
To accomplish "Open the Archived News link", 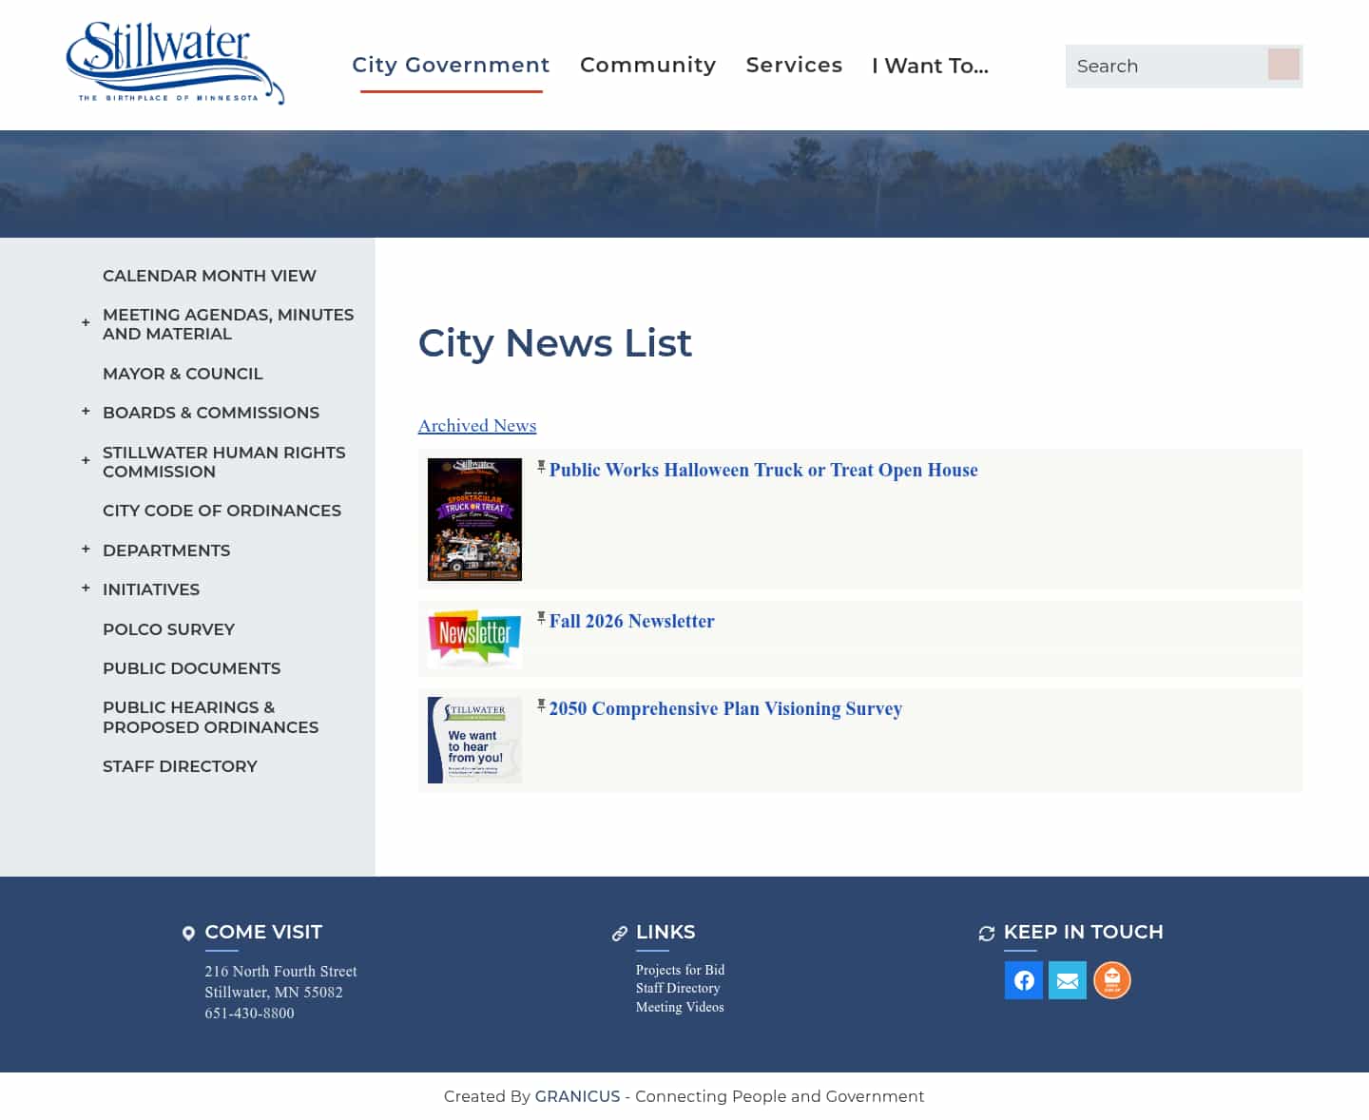I will 477,426.
